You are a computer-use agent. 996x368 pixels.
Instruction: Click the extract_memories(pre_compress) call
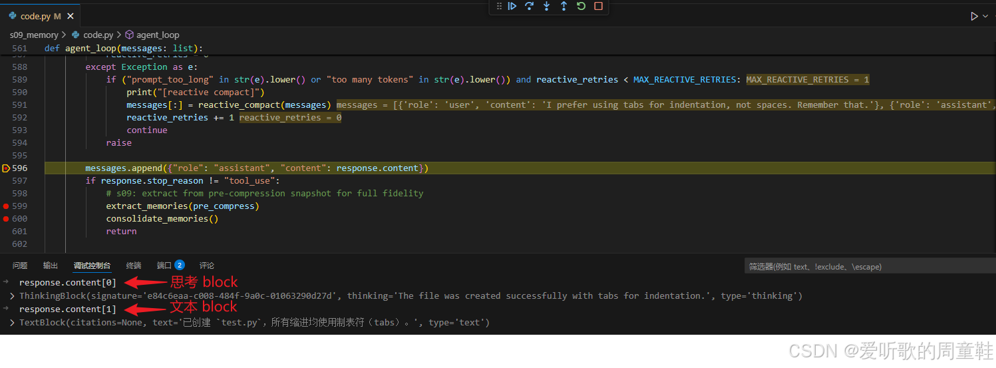tap(182, 206)
